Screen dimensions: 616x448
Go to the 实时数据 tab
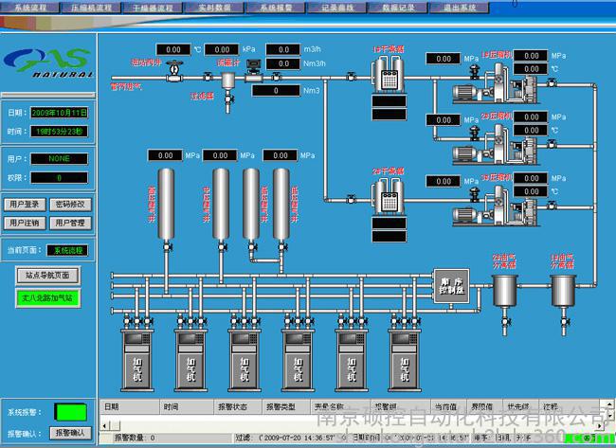(214, 8)
